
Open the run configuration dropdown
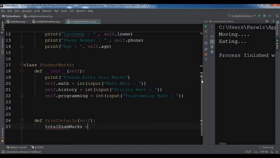241,16
